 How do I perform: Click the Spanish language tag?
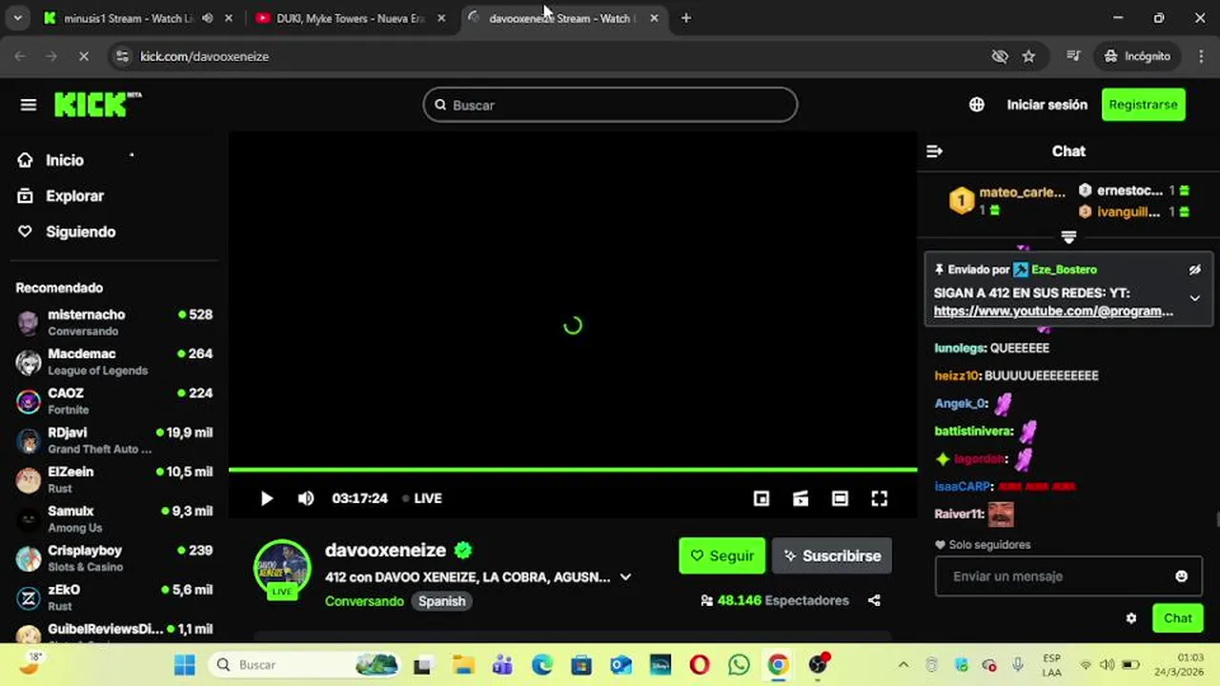tap(442, 601)
